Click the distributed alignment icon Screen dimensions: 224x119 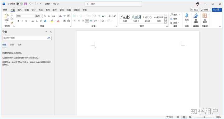91,21
